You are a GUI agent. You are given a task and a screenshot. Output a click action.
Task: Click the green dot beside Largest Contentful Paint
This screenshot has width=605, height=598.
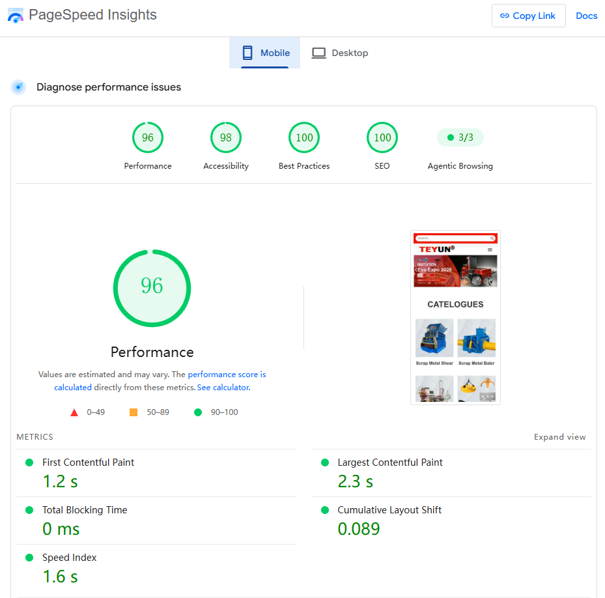[x=325, y=463]
